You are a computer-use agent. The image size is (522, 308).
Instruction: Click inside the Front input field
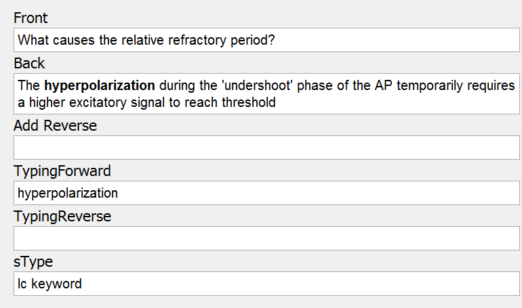[x=266, y=40]
